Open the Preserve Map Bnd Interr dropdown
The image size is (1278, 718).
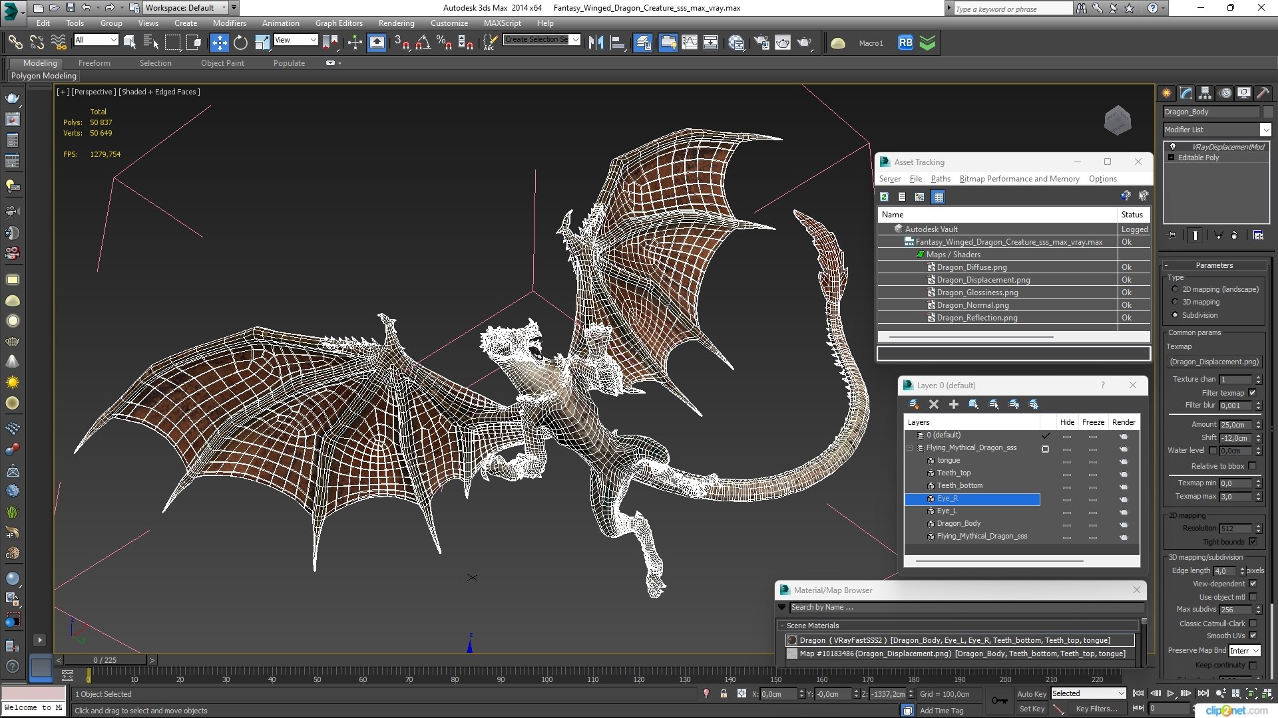(x=1244, y=651)
